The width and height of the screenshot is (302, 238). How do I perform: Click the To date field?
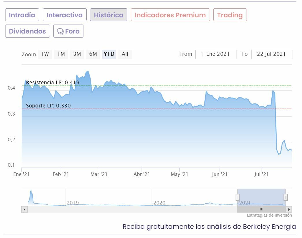(x=271, y=54)
